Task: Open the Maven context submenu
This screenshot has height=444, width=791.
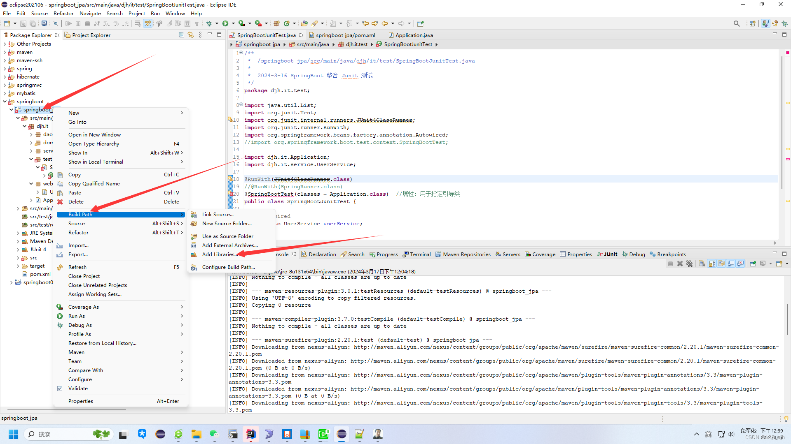Action: 121,352
